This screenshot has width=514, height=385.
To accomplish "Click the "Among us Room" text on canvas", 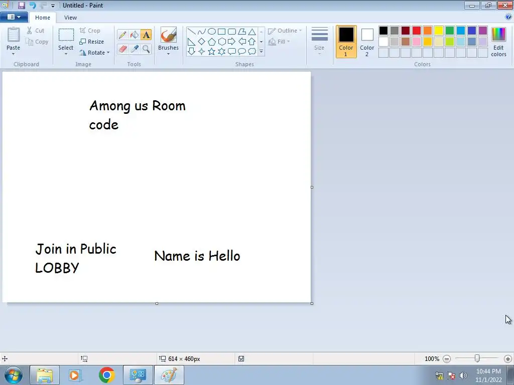I will click(138, 106).
